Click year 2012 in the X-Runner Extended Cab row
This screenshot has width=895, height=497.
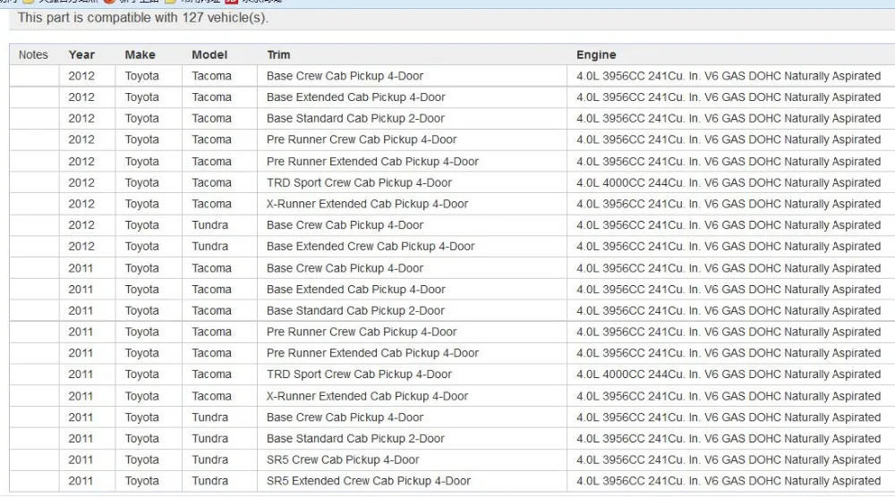click(81, 204)
